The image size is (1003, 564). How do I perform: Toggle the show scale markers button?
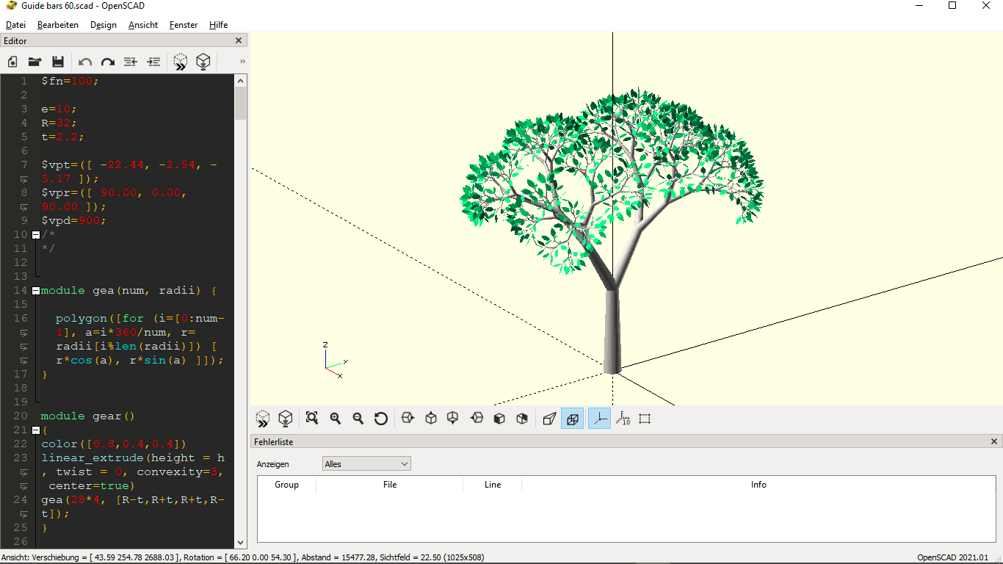pyautogui.click(x=623, y=419)
